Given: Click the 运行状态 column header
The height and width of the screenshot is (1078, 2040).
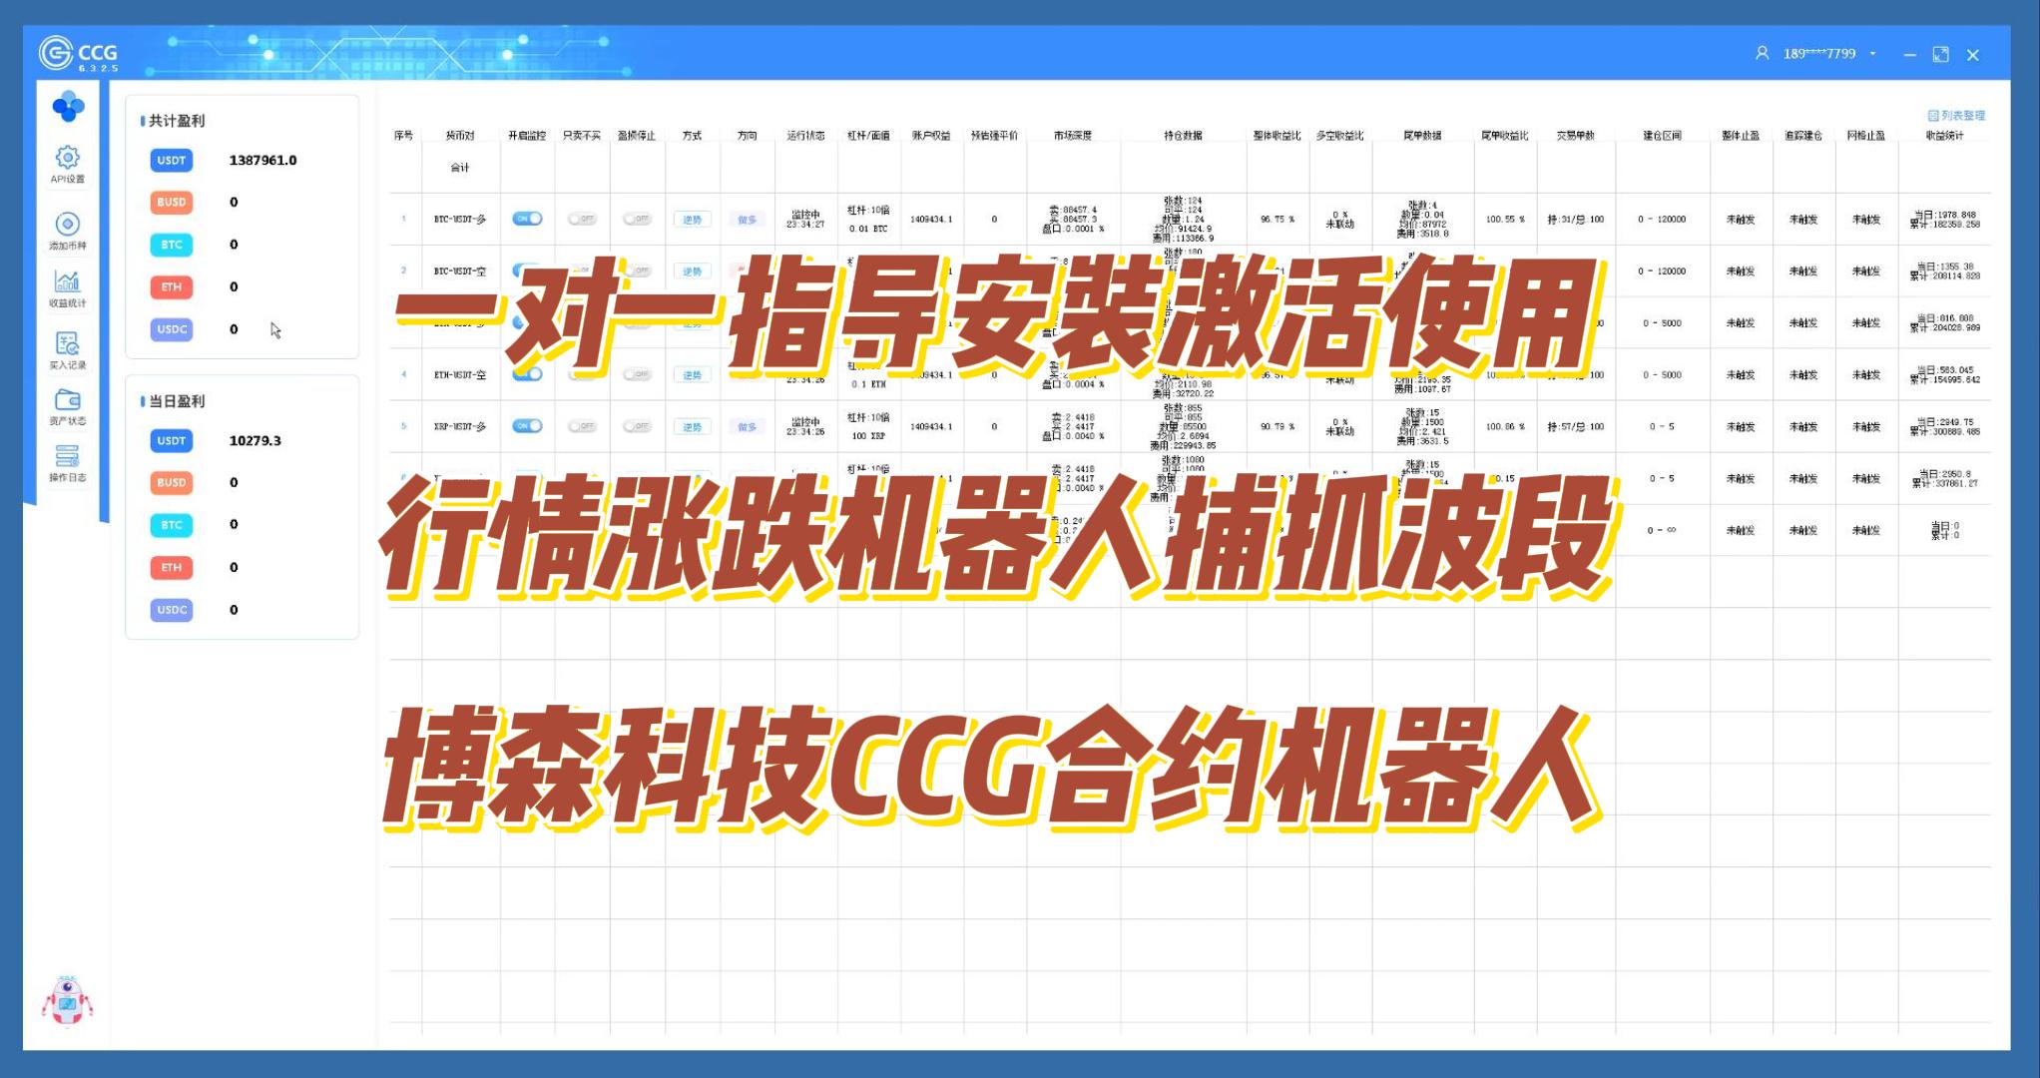Looking at the screenshot, I should [805, 136].
